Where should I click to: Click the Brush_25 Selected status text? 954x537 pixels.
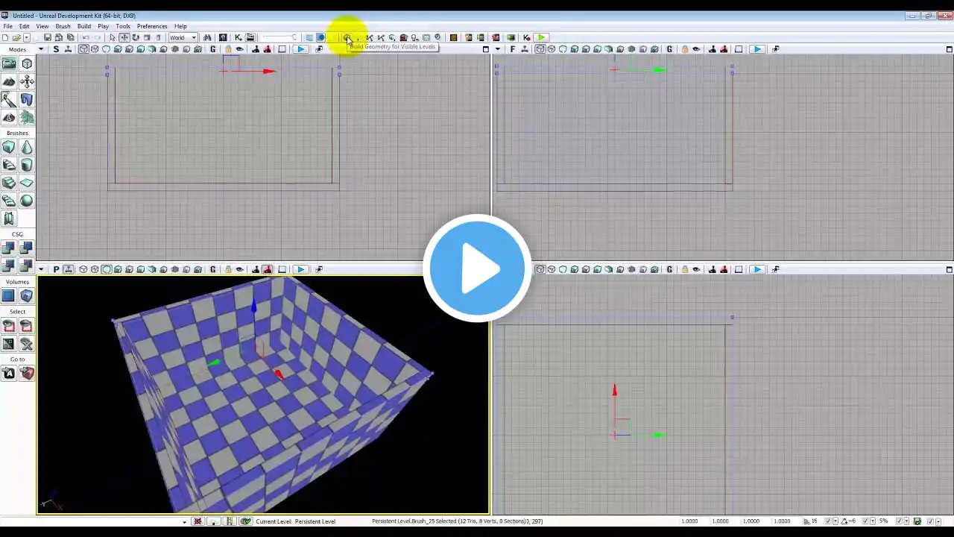pyautogui.click(x=457, y=521)
